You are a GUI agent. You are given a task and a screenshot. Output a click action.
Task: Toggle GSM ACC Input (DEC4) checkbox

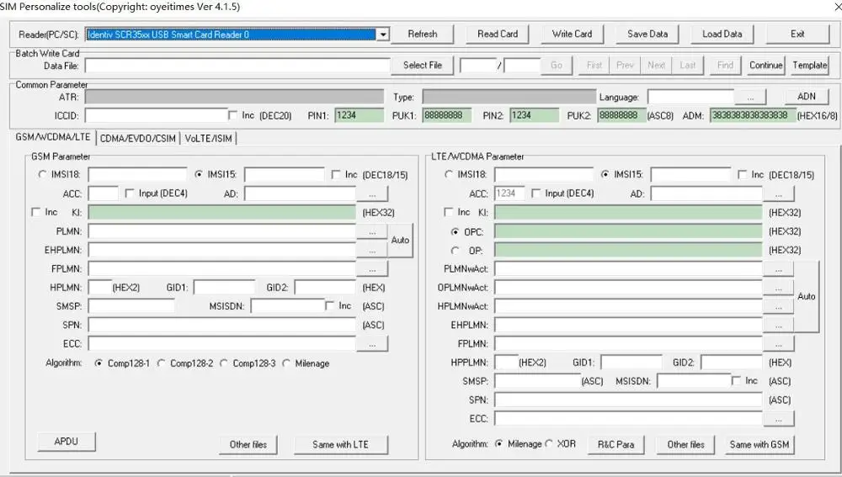[x=130, y=193]
